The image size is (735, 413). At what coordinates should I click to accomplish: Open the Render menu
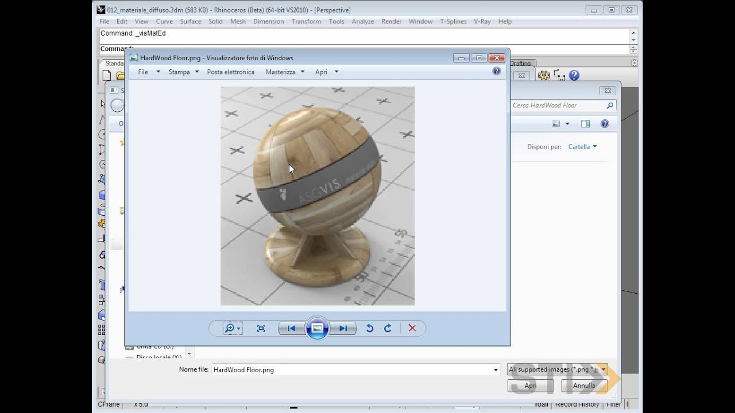pyautogui.click(x=392, y=21)
